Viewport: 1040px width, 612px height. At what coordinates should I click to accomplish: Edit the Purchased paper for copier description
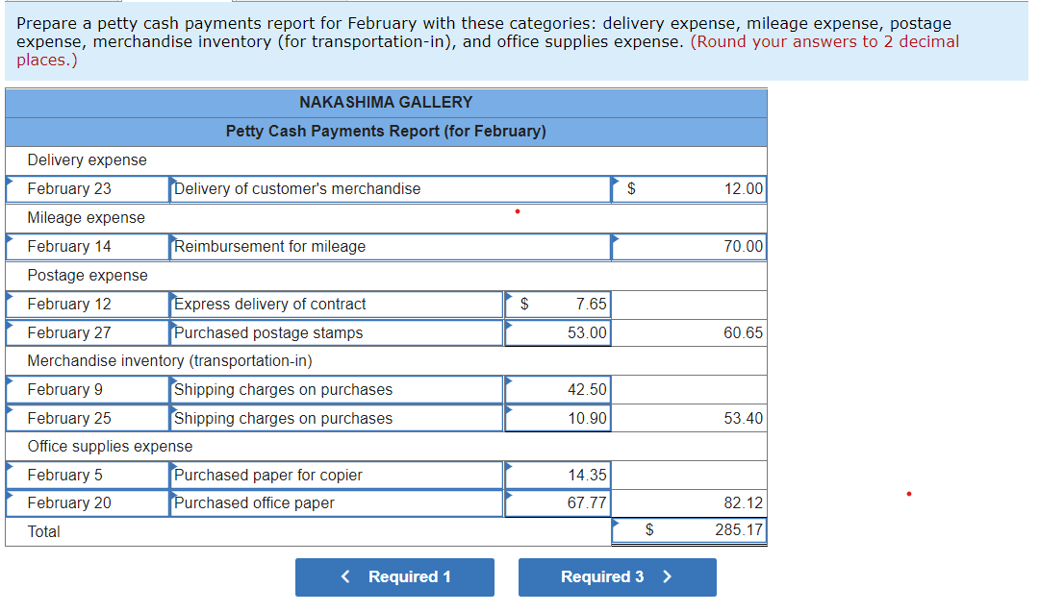337,474
